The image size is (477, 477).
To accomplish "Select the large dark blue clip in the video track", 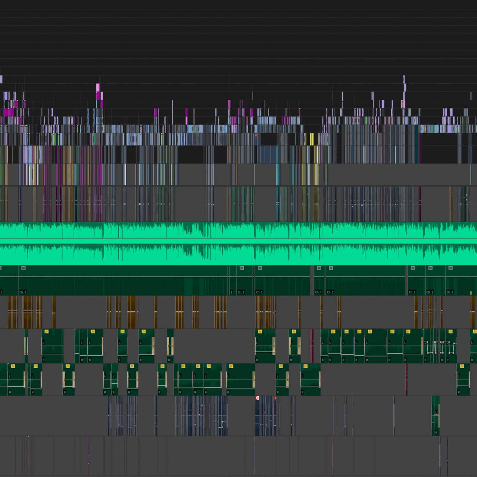I will coord(267,154).
